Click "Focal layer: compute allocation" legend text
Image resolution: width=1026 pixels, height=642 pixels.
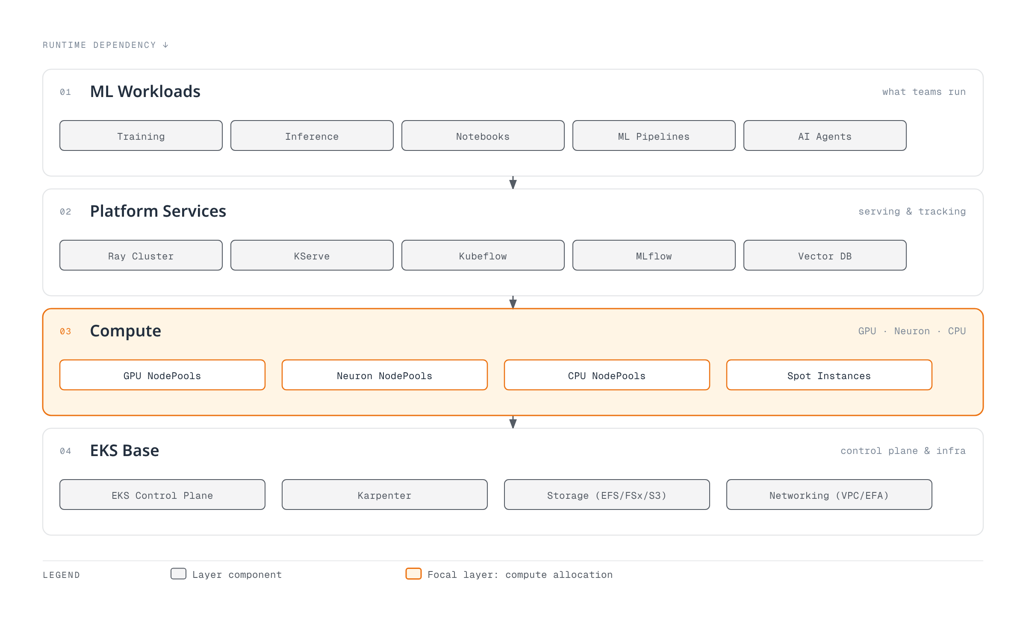coord(520,575)
